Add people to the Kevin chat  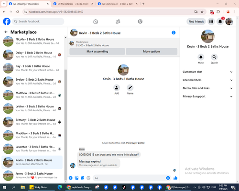[x=117, y=88]
